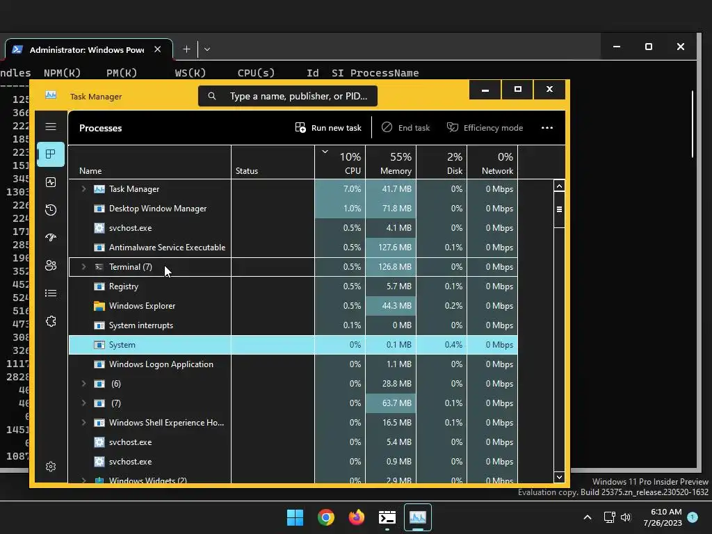Minimize the Task Manager window

pos(485,90)
